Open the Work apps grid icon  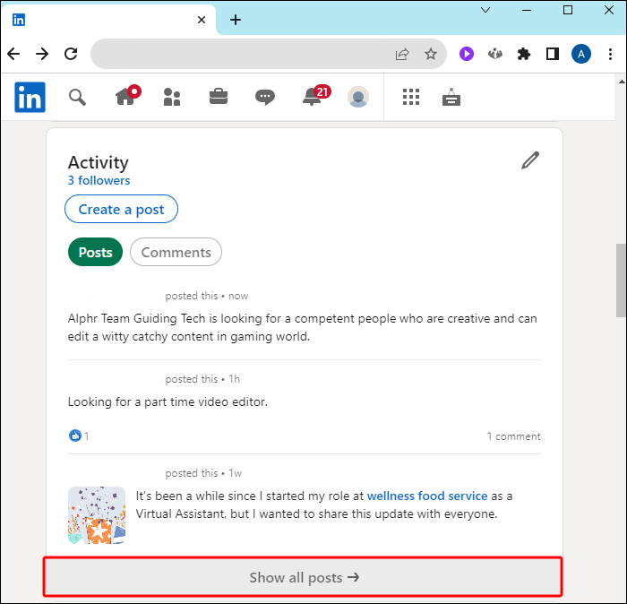(410, 97)
